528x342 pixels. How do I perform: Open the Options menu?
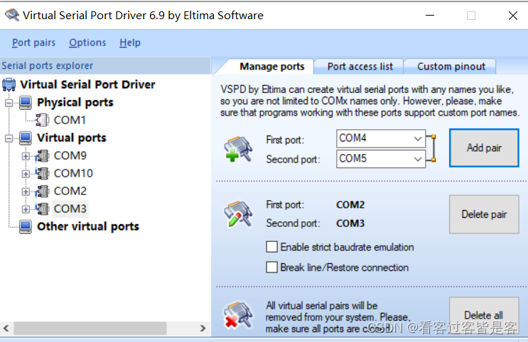pos(87,43)
